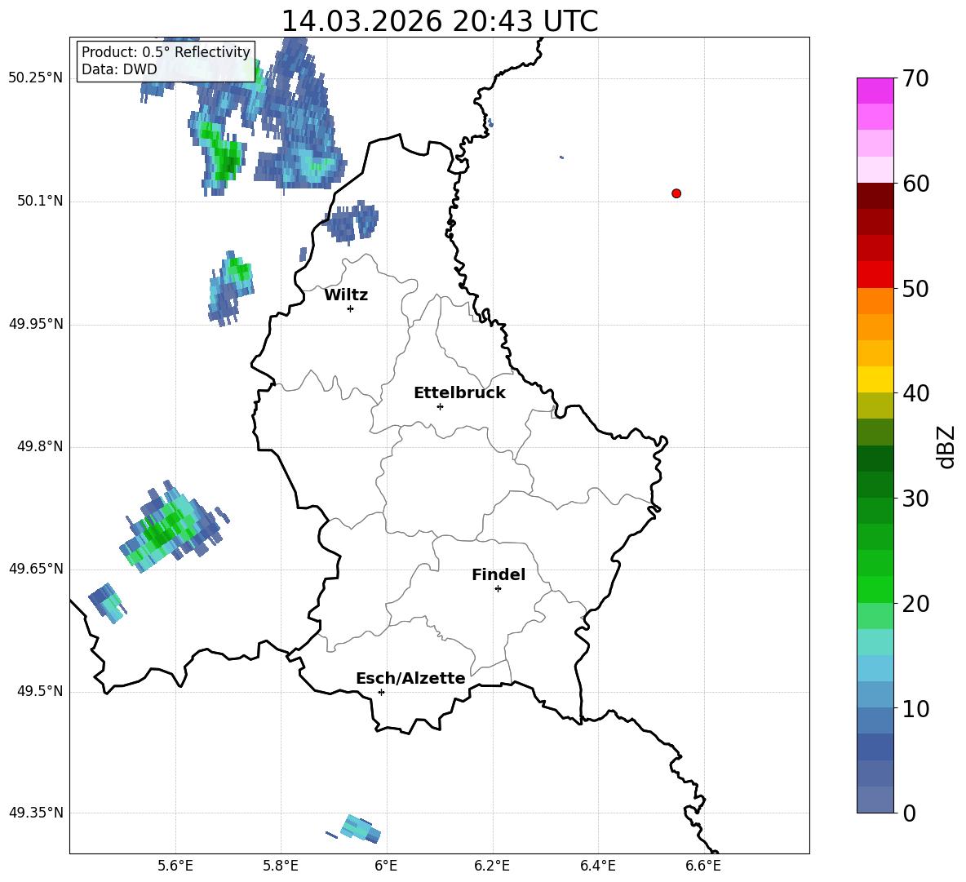966x882 pixels.
Task: Click the Wiltz city label
Action: coord(346,295)
